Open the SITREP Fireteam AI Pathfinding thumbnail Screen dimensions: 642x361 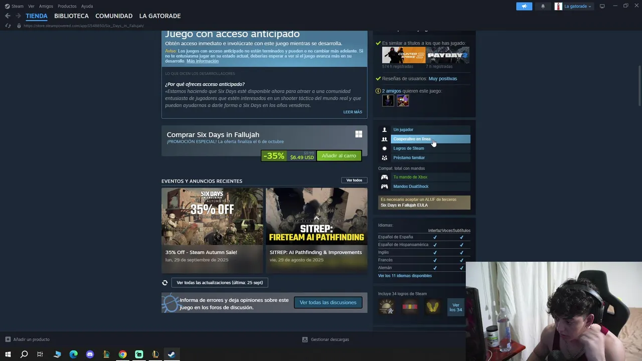tap(316, 217)
